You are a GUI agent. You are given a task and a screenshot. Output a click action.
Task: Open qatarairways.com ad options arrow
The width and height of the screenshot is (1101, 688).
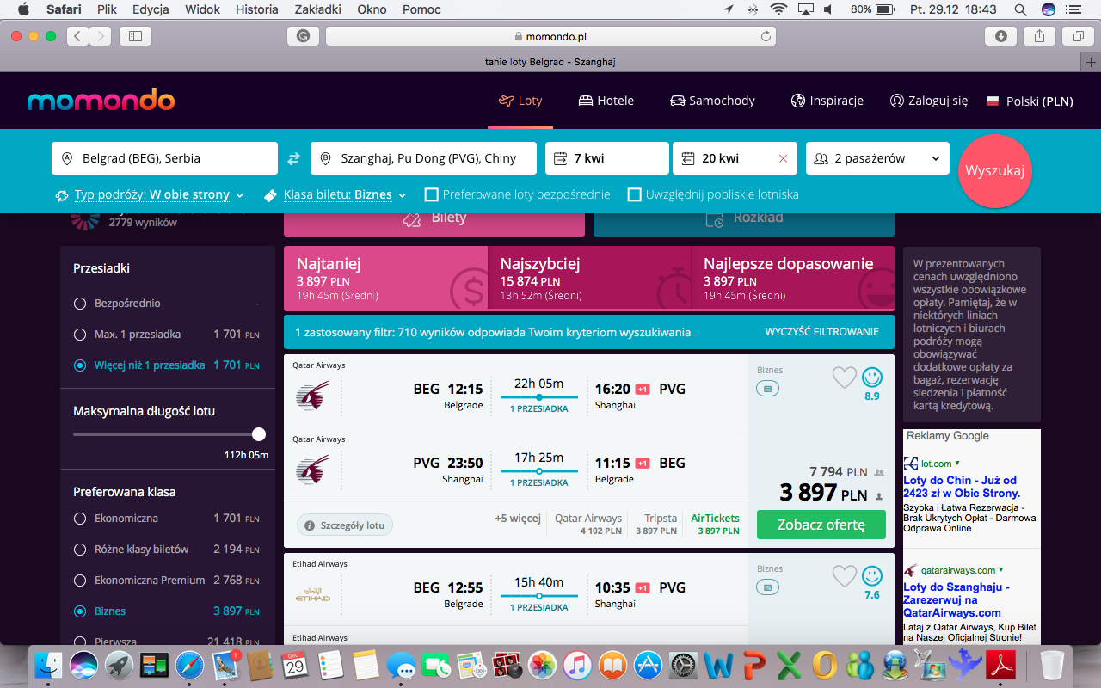(1001, 570)
